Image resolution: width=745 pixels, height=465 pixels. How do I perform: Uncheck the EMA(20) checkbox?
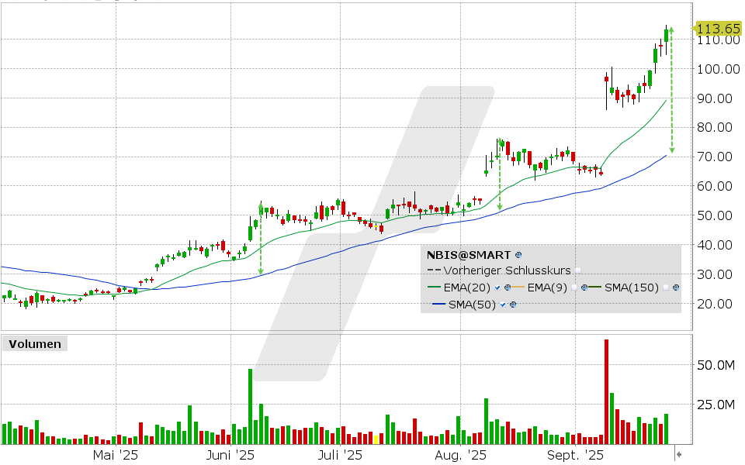tap(497, 288)
